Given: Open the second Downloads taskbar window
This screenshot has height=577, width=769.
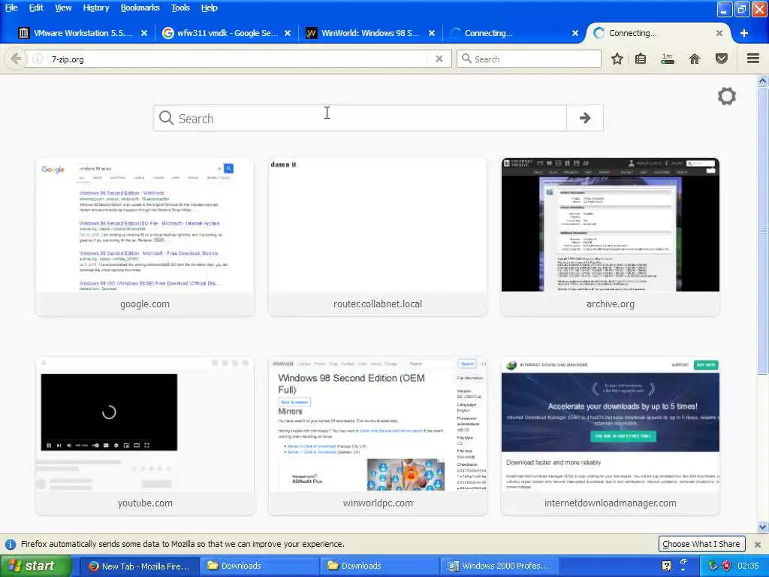Looking at the screenshot, I should point(380,566).
